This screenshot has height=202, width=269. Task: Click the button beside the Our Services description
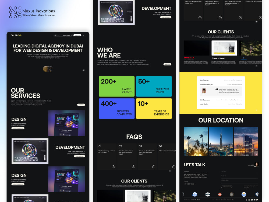click(x=81, y=105)
